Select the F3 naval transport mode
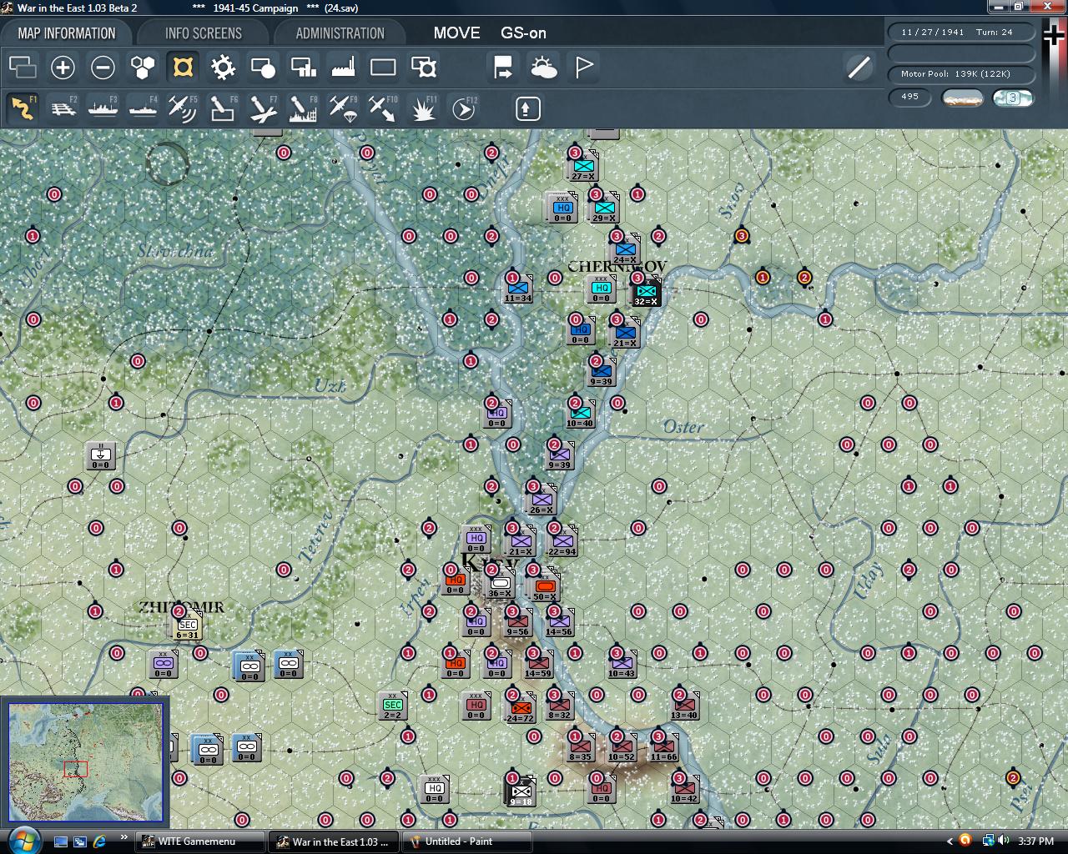1068x854 pixels. point(103,108)
